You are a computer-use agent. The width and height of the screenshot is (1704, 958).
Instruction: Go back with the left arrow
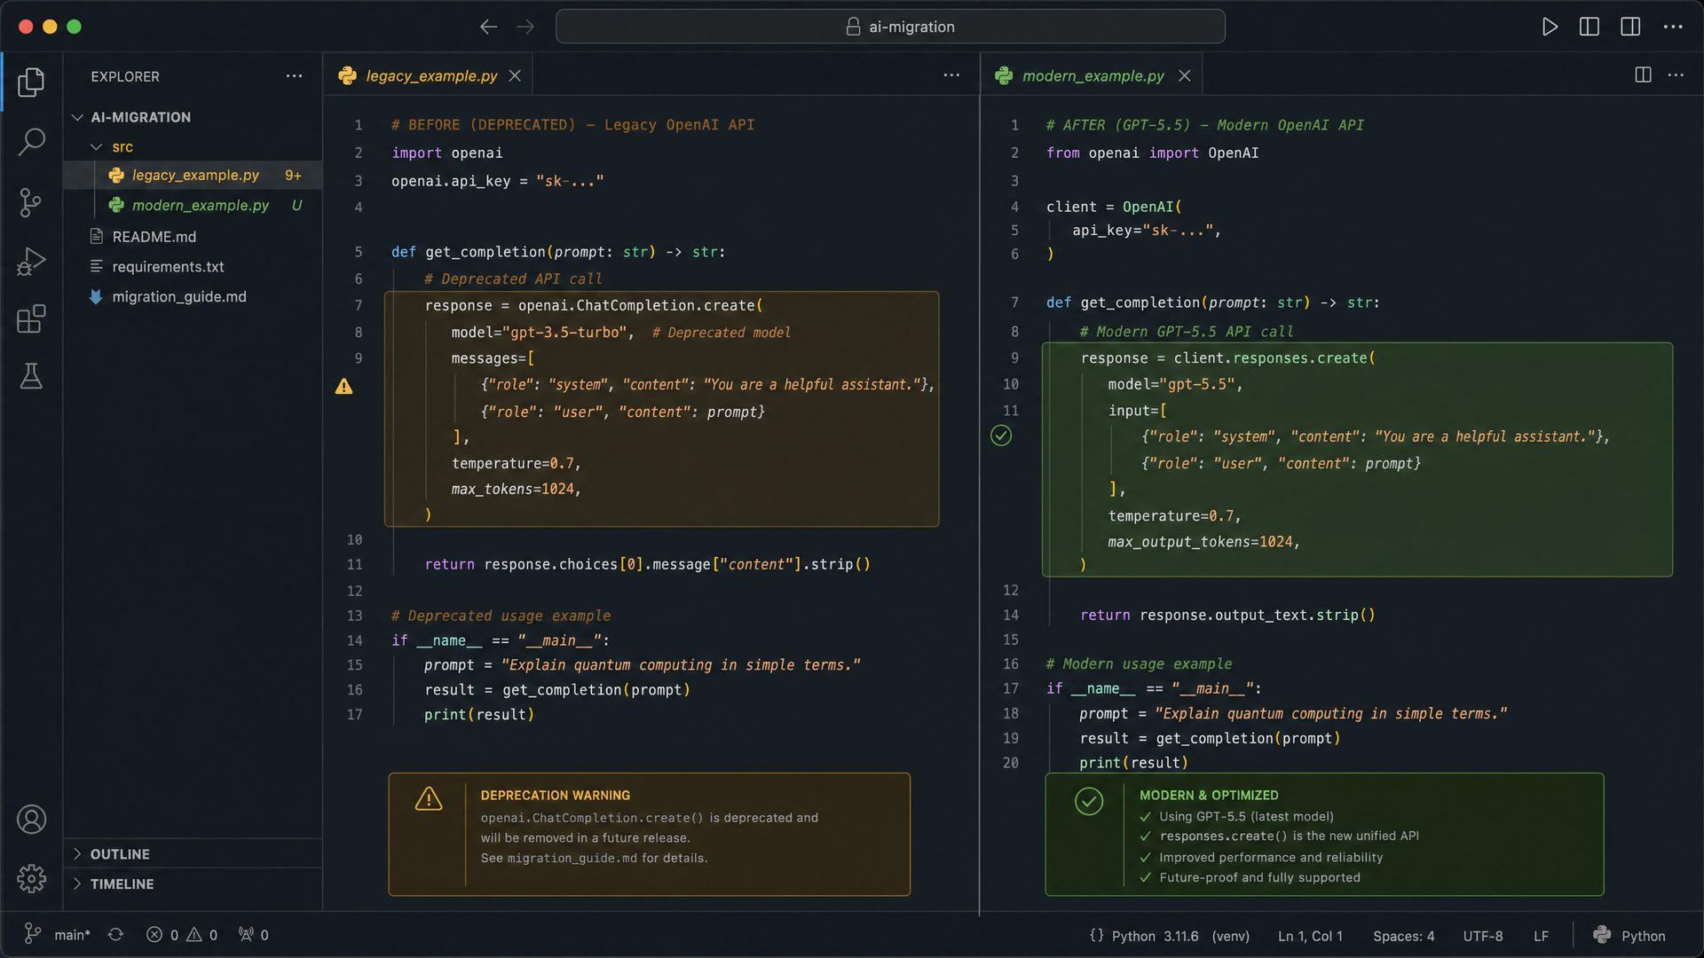(x=488, y=27)
